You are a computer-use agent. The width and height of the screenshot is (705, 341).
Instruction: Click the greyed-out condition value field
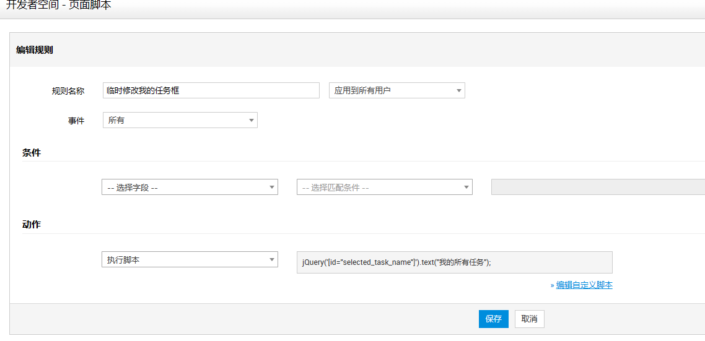click(598, 188)
